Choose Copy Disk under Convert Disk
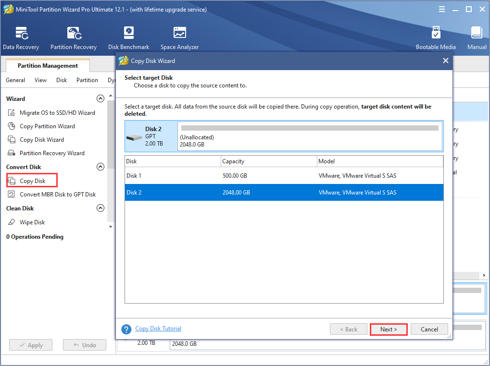The width and height of the screenshot is (490, 366). (32, 181)
